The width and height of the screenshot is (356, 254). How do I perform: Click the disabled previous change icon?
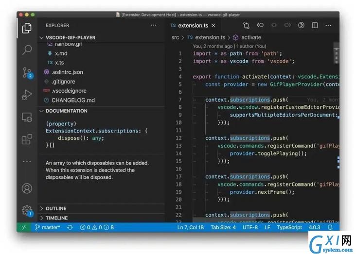(x=274, y=25)
